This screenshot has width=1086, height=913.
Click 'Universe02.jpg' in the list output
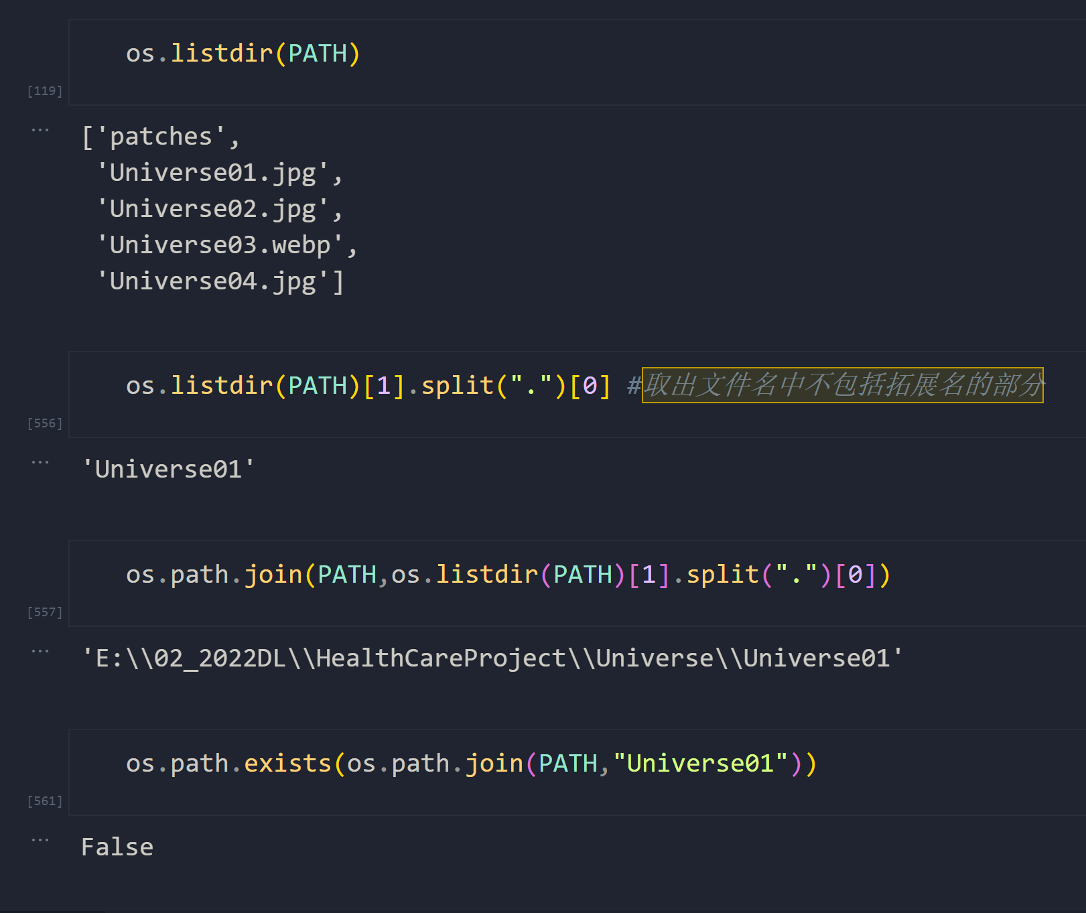pos(212,209)
